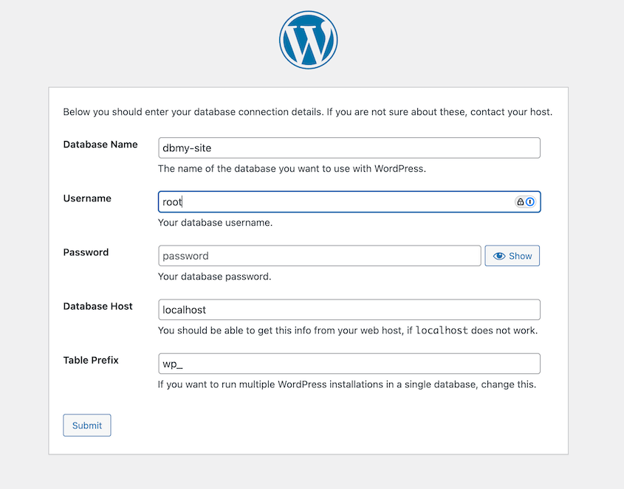Click the multiple WordPress installations hint text
This screenshot has width=624, height=489.
[x=346, y=384]
